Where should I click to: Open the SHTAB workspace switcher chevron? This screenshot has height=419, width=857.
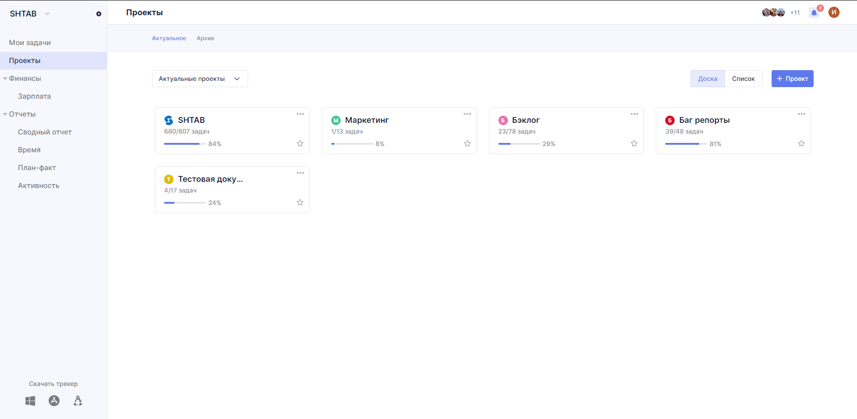(x=47, y=14)
